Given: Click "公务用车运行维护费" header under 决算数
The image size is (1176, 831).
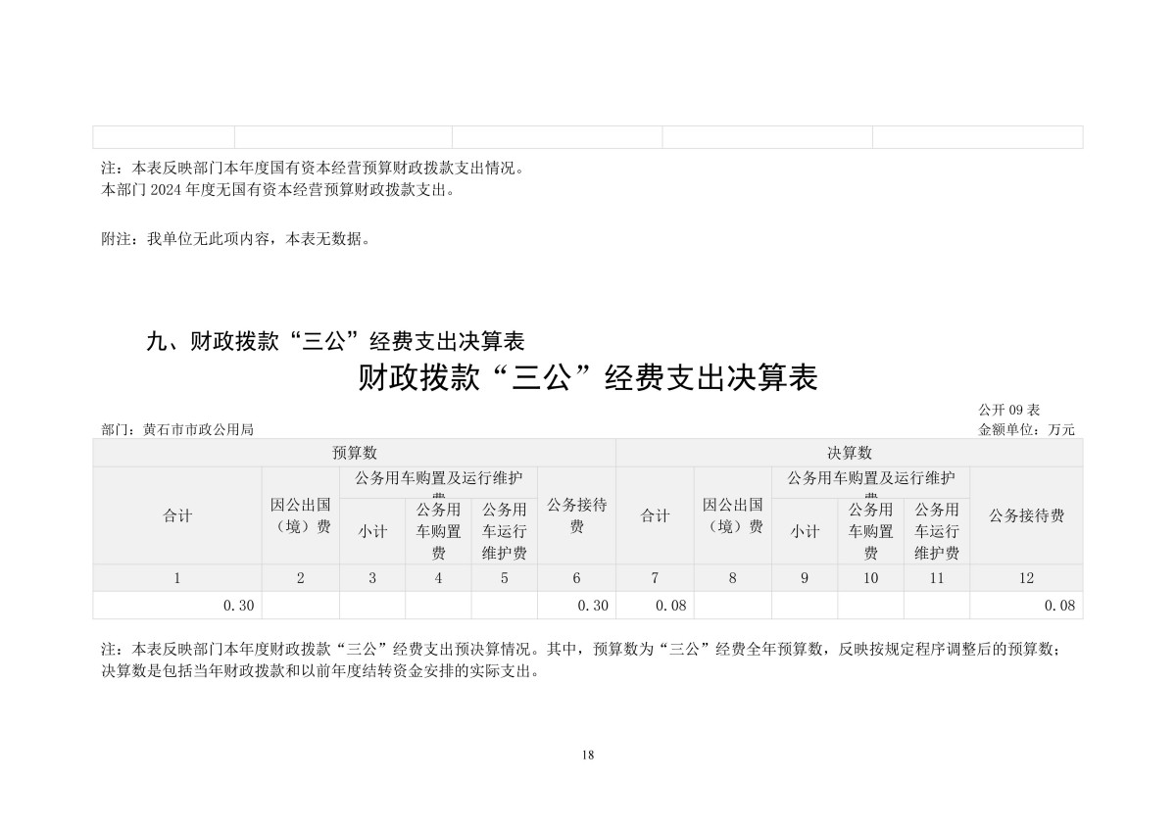Looking at the screenshot, I should [x=936, y=531].
